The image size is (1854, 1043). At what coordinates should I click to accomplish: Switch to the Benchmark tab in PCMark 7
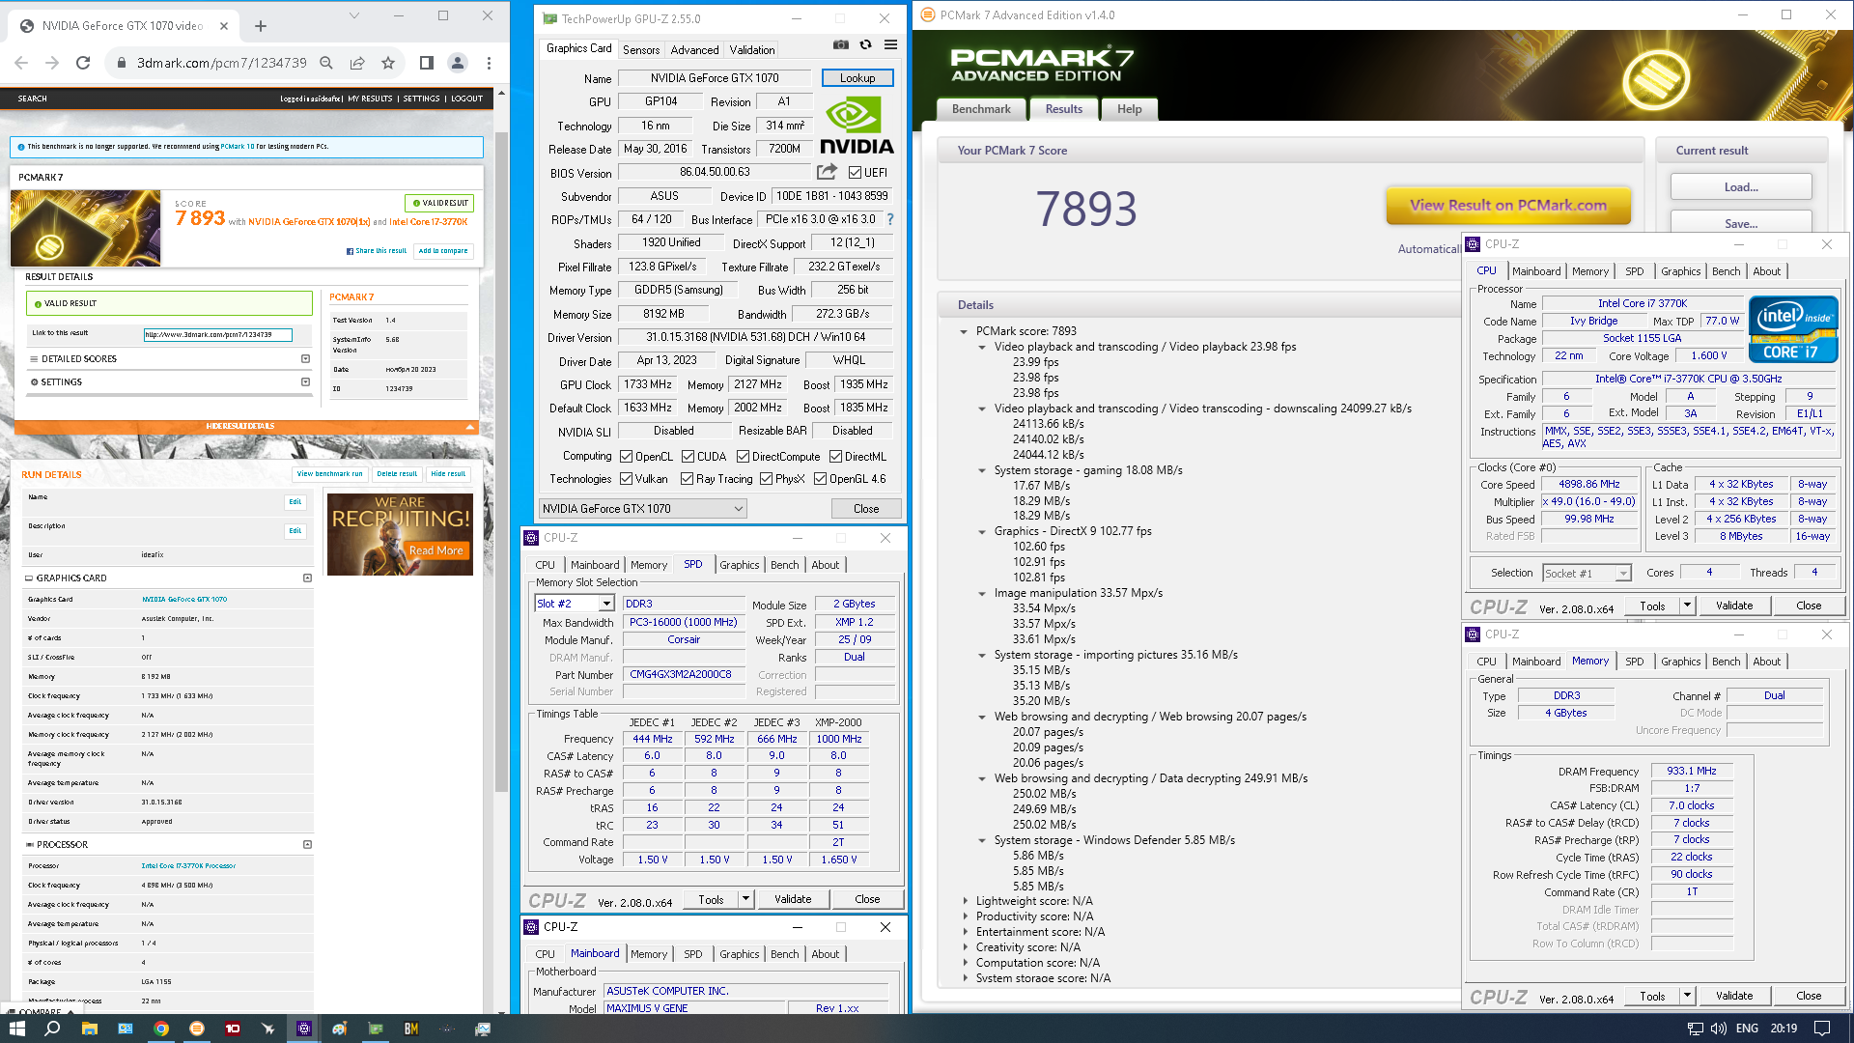[x=981, y=109]
